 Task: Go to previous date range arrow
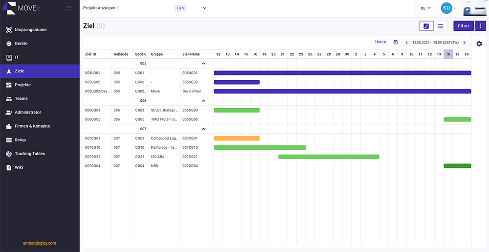click(406, 43)
